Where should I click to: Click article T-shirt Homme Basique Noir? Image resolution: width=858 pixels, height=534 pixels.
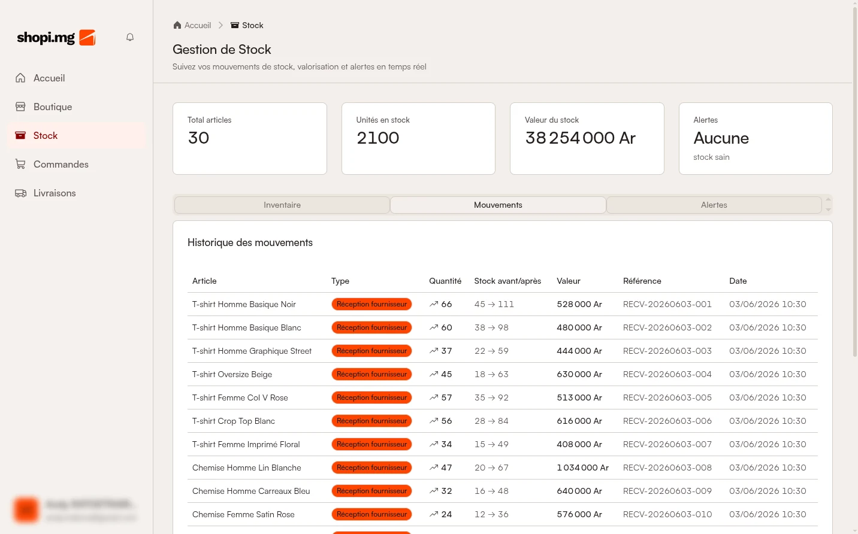coord(244,304)
